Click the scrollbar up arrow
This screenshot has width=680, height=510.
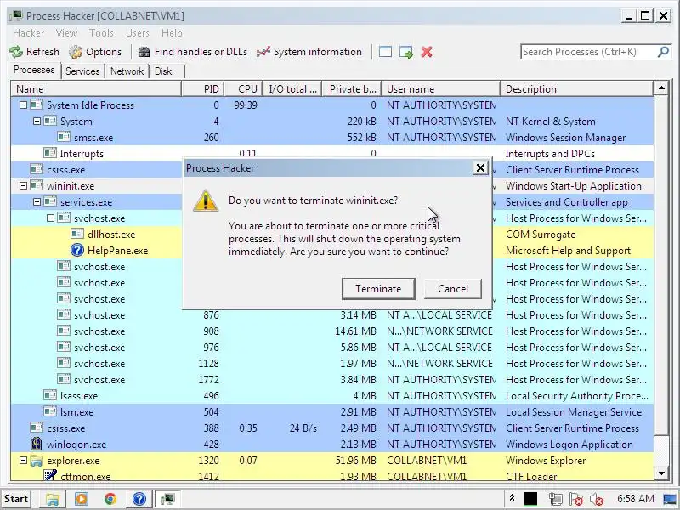(x=661, y=88)
